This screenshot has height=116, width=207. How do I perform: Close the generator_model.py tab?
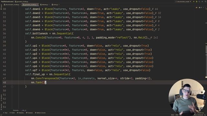tap(38, 5)
